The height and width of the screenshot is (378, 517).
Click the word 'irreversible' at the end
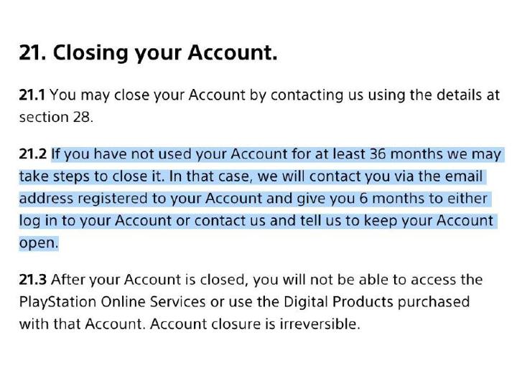point(318,324)
